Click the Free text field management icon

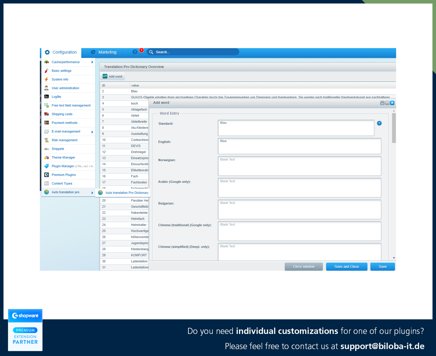click(47, 105)
